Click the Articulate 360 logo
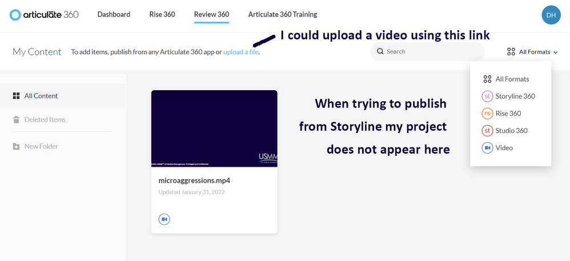 tap(44, 14)
